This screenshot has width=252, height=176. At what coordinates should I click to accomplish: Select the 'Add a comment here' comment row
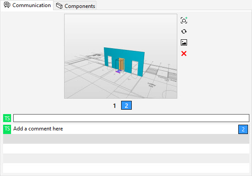point(126,129)
